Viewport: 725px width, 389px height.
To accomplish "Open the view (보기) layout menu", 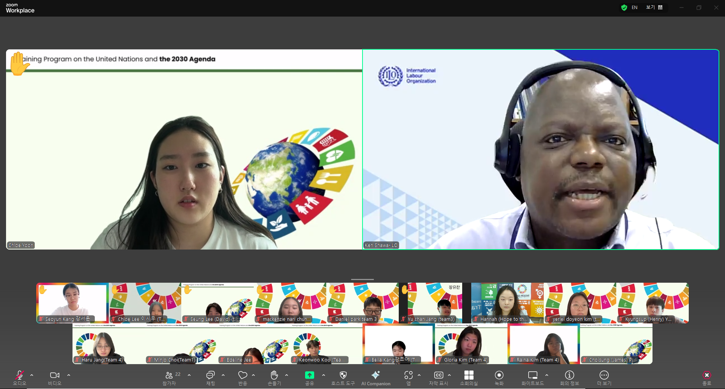I will tap(654, 7).
